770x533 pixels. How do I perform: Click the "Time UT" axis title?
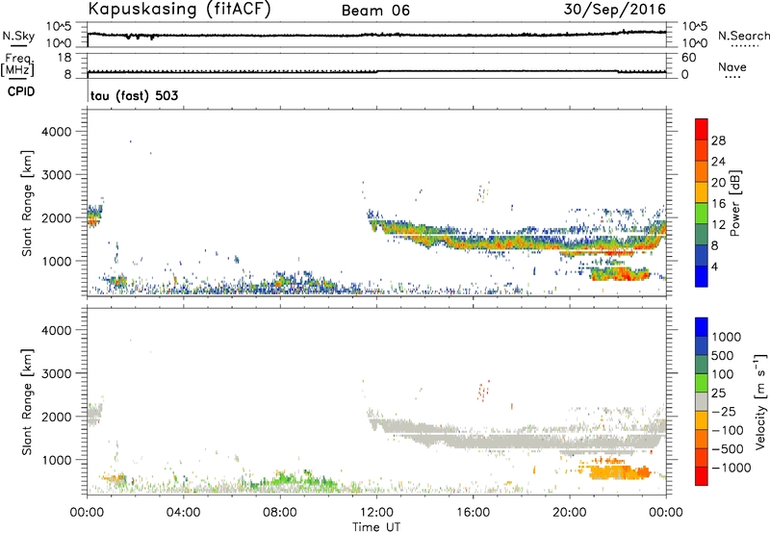376,527
